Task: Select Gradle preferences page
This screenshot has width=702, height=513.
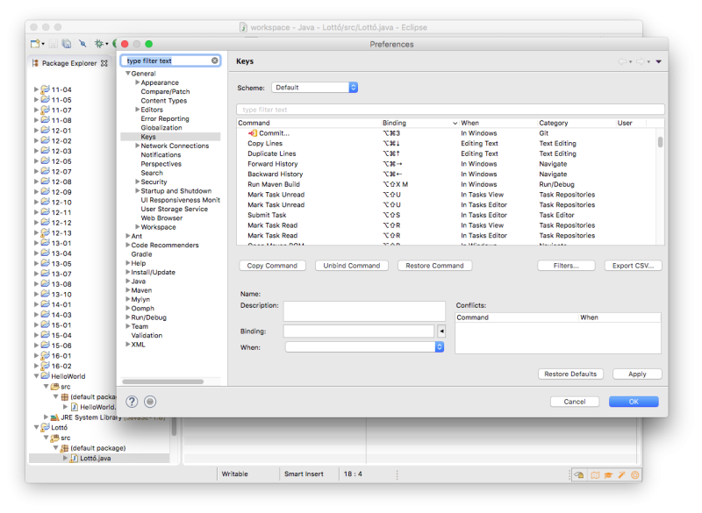Action: 141,254
